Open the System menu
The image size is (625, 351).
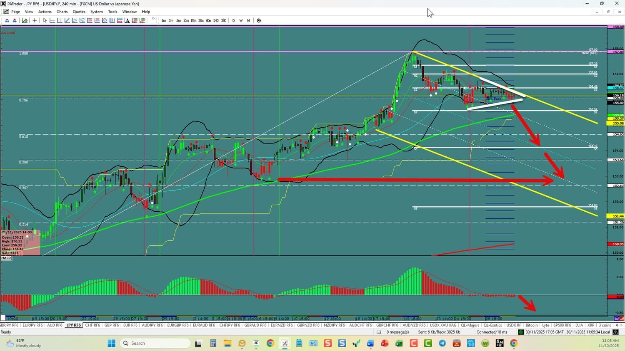(97, 12)
